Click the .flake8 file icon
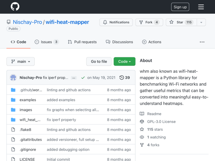215x161 pixels. 13,129
